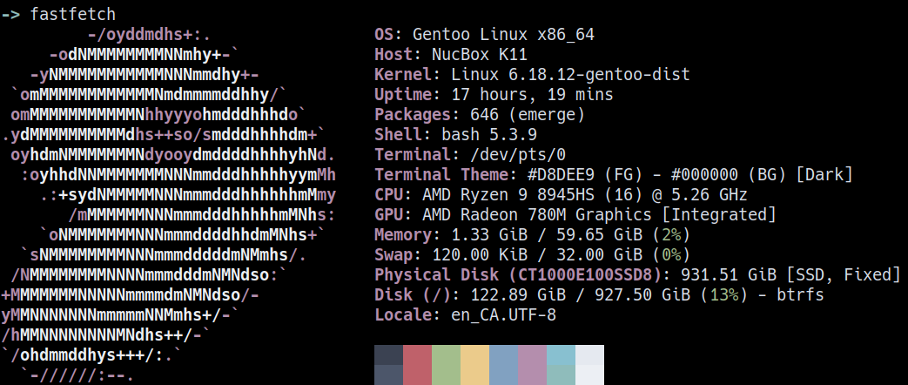Click the Memory usage '2%' value
The image size is (908, 385).
click(x=670, y=234)
